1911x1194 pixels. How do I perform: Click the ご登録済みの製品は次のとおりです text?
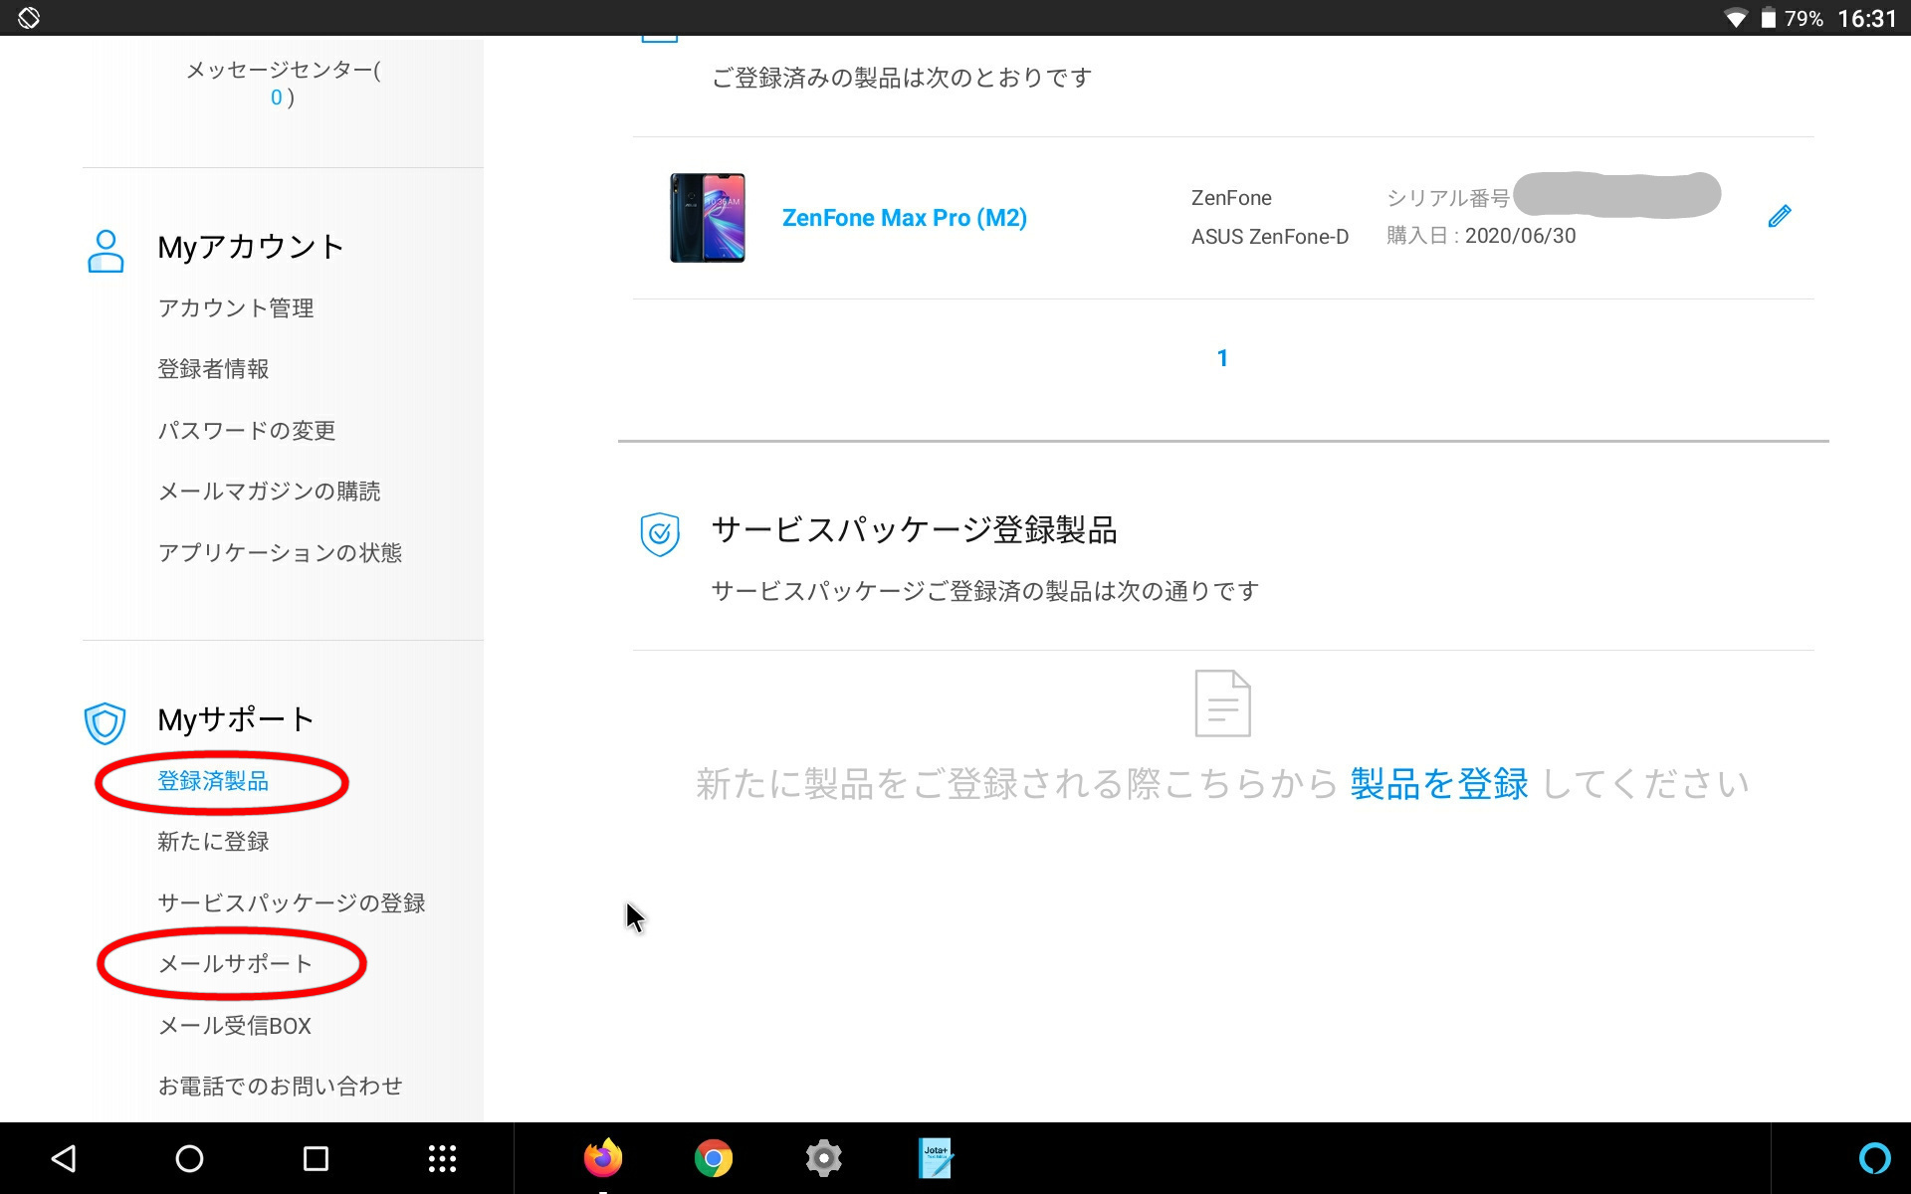pyautogui.click(x=902, y=78)
